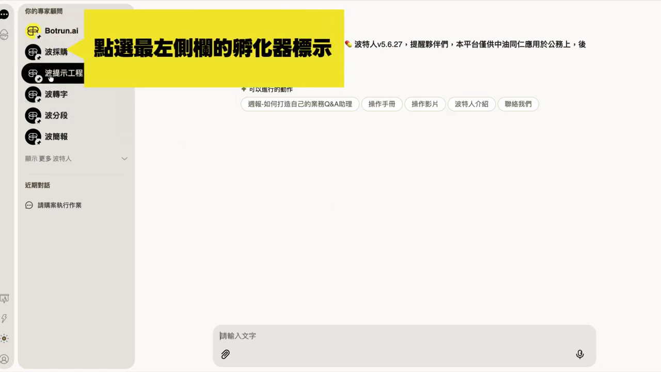Toggle the pin badge on 波採購
Screen dimensions: 661x372
click(x=39, y=58)
